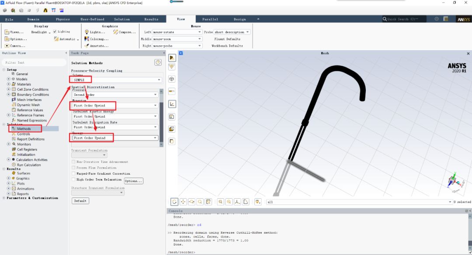The image size is (472, 255).
Task: Switch to the Solution ribbon tab
Action: 122,19
